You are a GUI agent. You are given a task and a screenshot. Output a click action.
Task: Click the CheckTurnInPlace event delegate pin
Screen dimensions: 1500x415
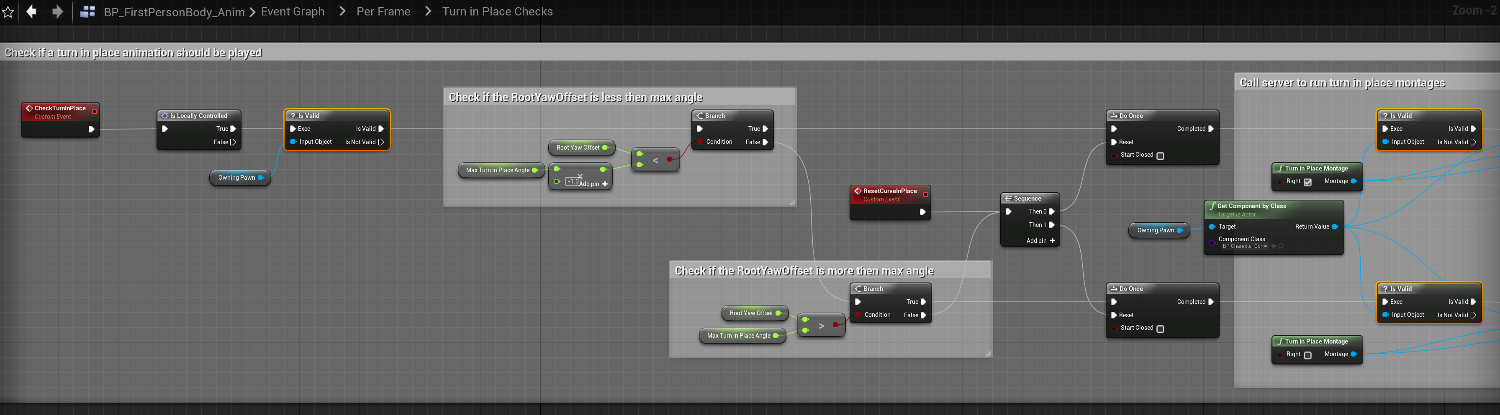94,111
